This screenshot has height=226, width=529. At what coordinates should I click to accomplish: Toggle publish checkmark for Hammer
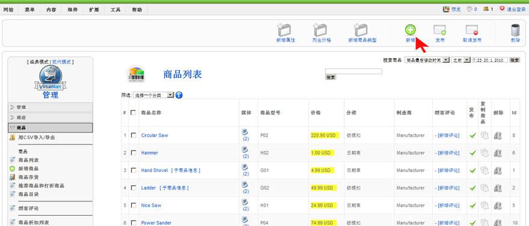pyautogui.click(x=472, y=153)
